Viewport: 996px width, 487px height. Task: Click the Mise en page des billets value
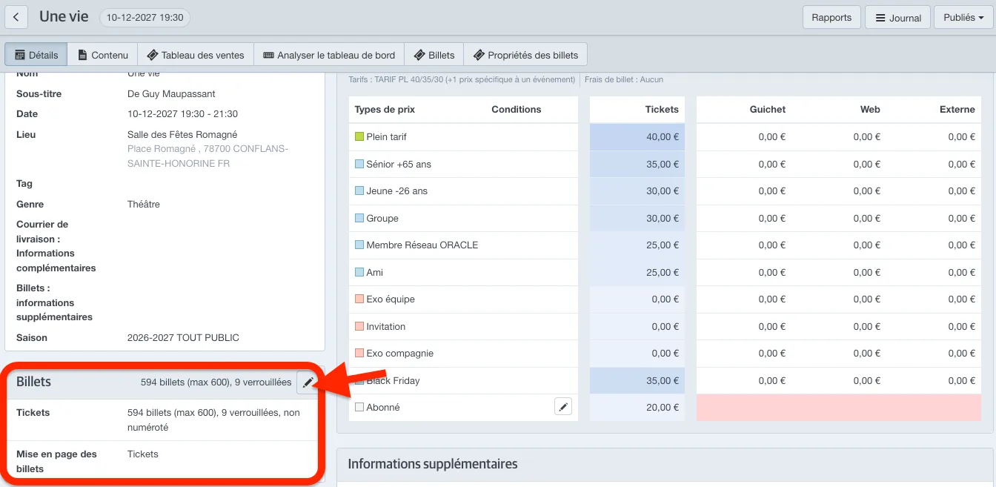pos(143,454)
